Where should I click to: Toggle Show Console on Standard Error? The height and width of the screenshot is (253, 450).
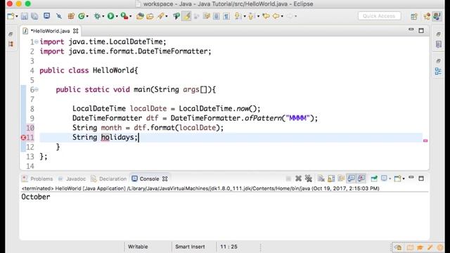pos(361,179)
